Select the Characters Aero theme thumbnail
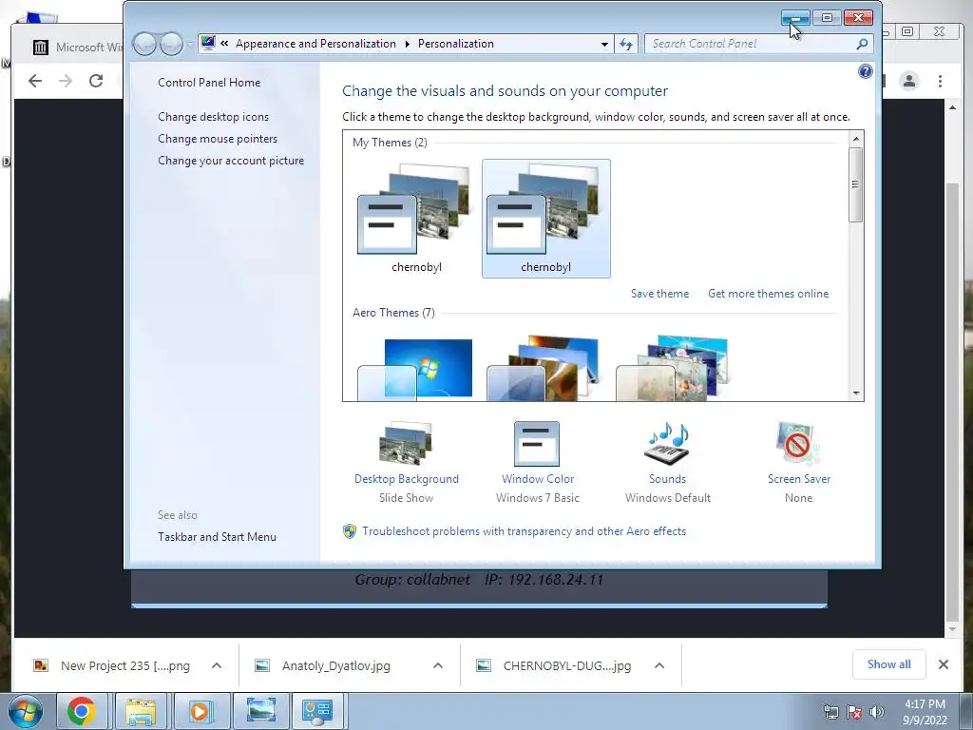Screen dimensions: 973x730 tap(673, 368)
